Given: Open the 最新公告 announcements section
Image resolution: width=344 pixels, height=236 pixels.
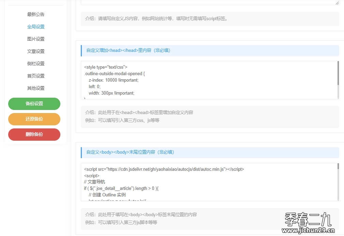Looking at the screenshot, I should click(x=36, y=14).
